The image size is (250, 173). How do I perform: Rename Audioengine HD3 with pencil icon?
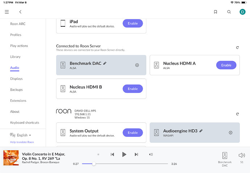pyautogui.click(x=201, y=131)
